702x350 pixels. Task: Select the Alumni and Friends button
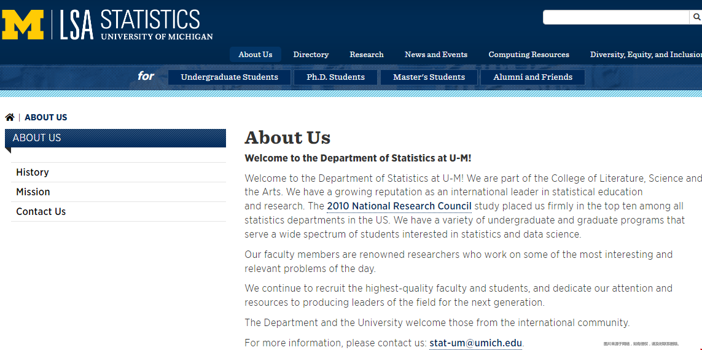[x=532, y=77]
